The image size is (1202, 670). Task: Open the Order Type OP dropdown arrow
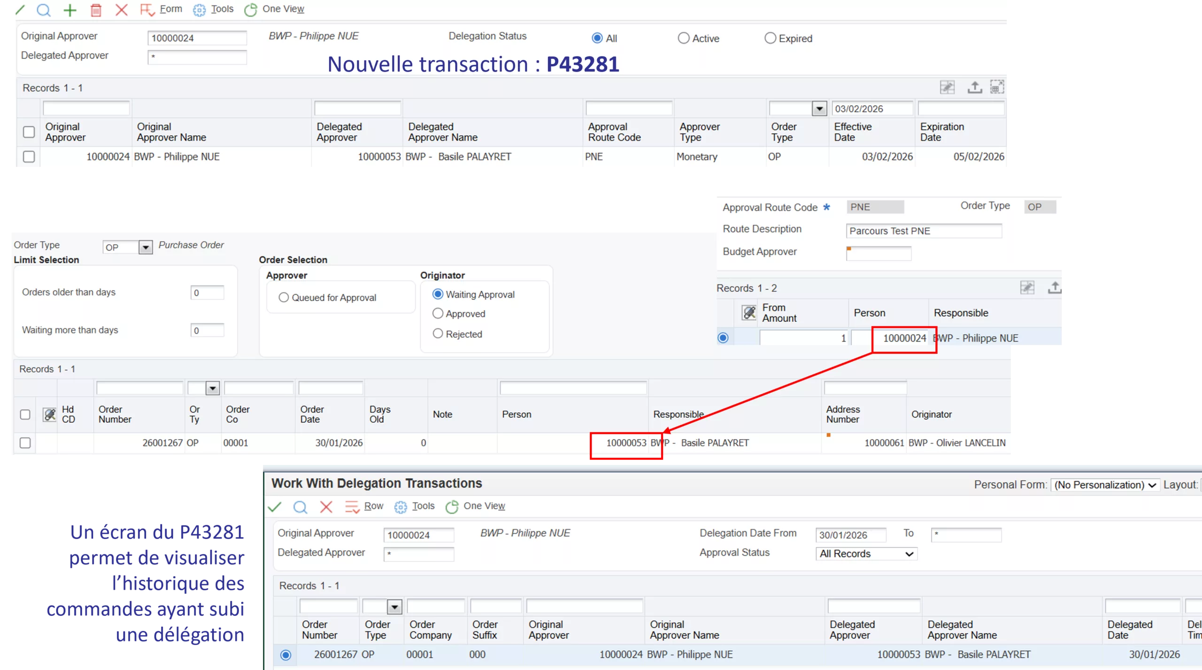(146, 247)
